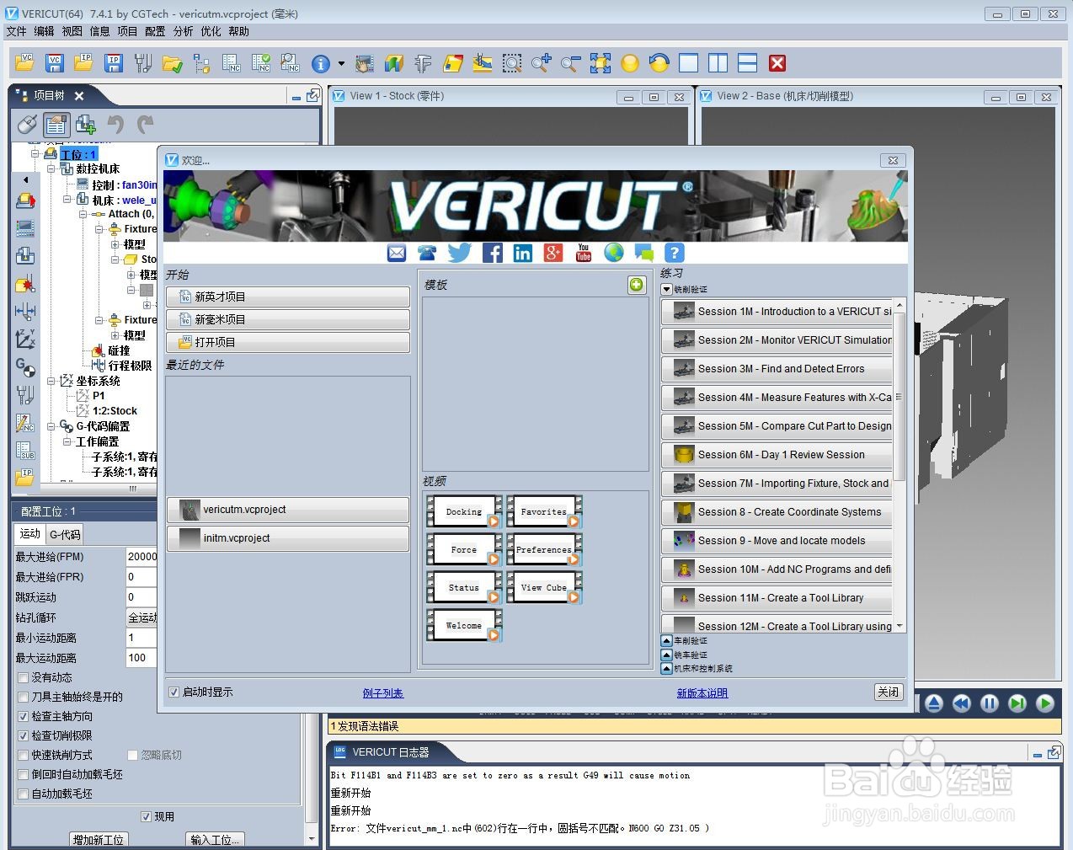1073x850 pixels.
Task: Click 最大运动距离 input field
Action: click(141, 658)
